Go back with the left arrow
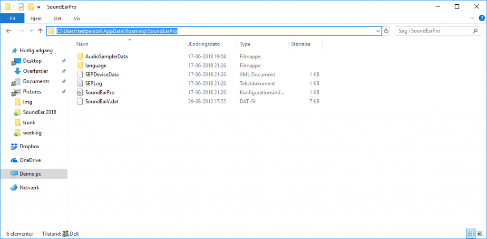The width and height of the screenshot is (487, 239). (9, 31)
